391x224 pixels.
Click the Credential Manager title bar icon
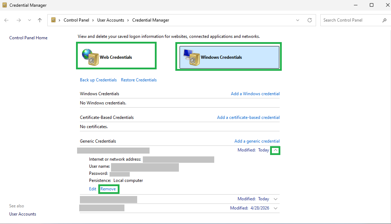pyautogui.click(x=5, y=5)
